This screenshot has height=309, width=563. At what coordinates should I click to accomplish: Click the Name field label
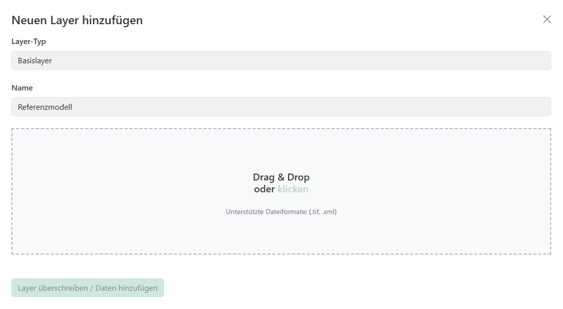click(x=22, y=88)
